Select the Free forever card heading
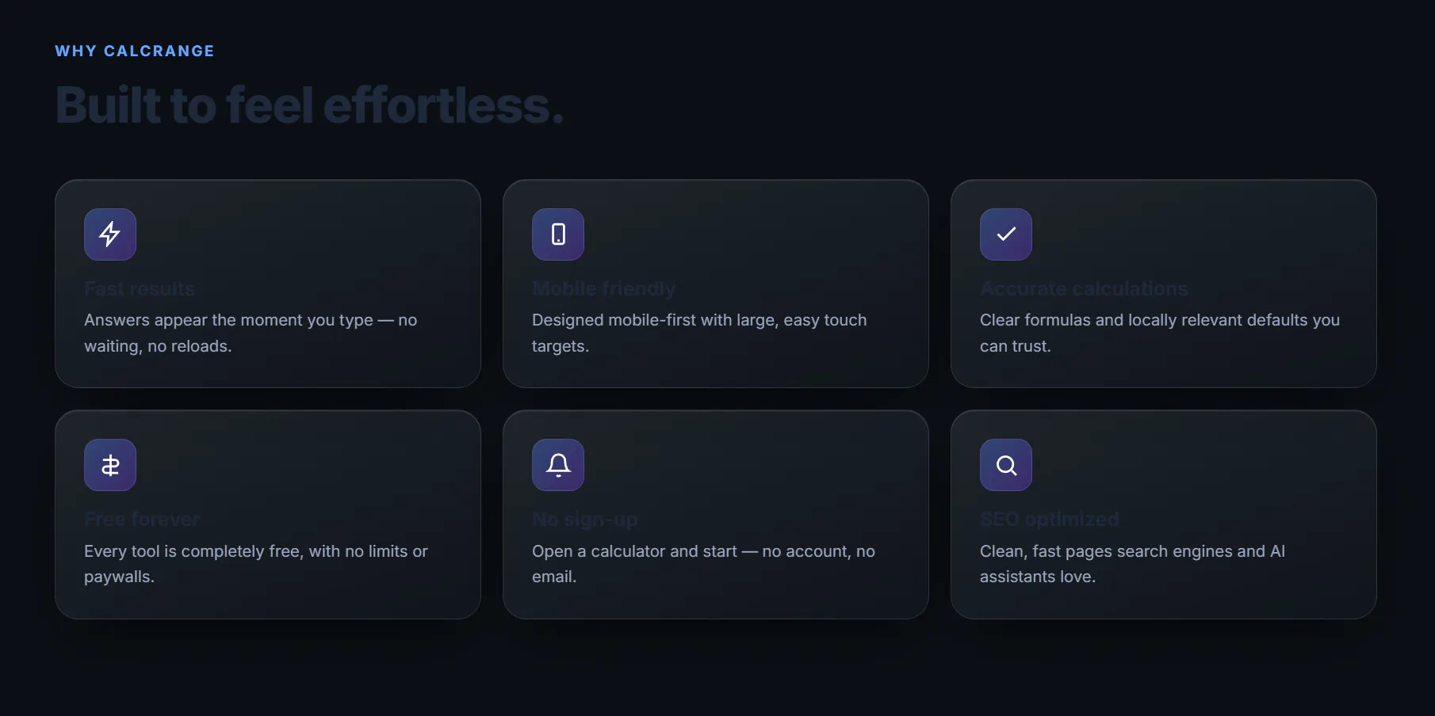 142,520
